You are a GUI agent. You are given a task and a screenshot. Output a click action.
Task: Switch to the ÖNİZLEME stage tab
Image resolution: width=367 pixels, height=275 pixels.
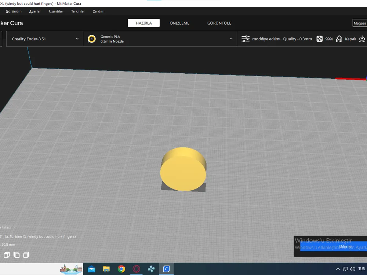coord(179,23)
